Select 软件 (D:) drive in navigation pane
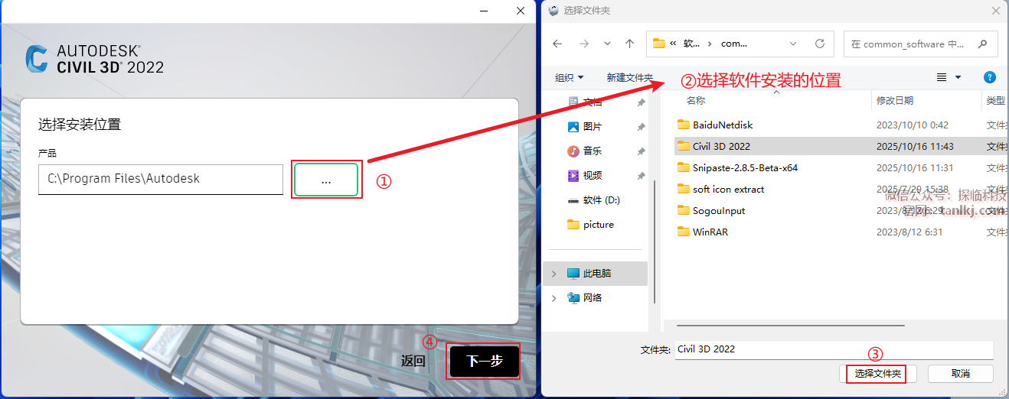Screen dimensions: 1009x399 click(601, 199)
